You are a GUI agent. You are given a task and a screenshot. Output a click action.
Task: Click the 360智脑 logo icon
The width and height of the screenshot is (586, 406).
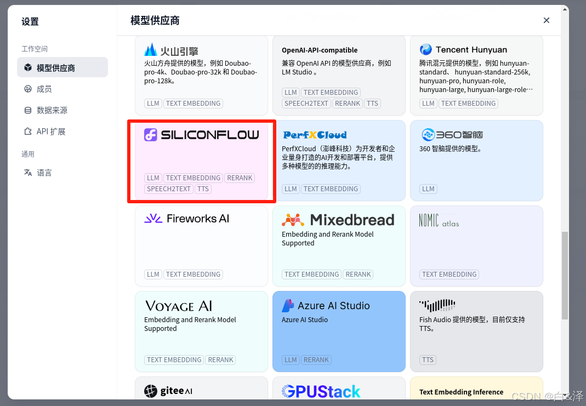tap(428, 134)
